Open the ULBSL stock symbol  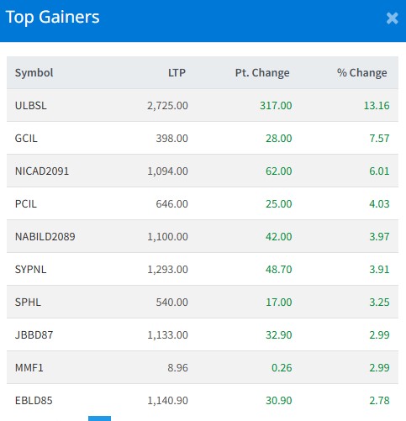click(31, 106)
